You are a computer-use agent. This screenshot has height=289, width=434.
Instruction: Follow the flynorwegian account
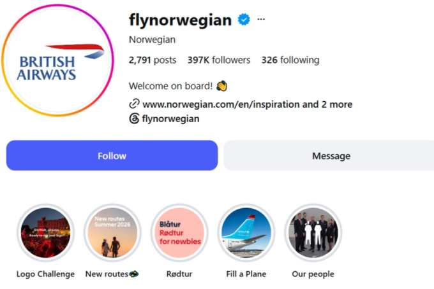click(x=112, y=155)
